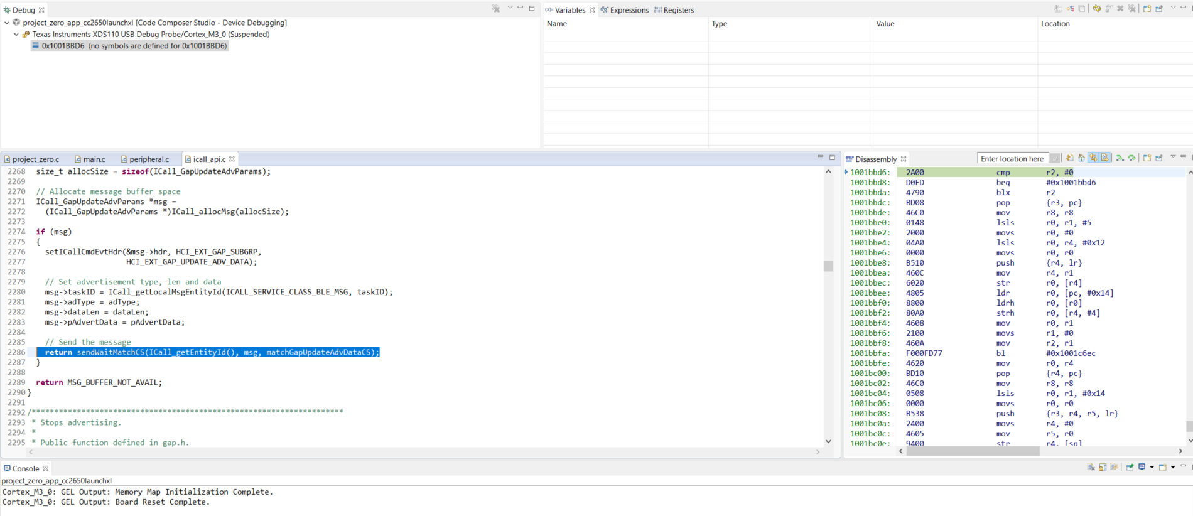Switch to the Registers tab

coord(674,10)
